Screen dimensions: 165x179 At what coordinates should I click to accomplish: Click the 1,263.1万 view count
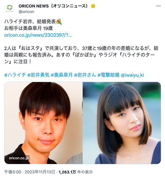[x=67, y=172]
